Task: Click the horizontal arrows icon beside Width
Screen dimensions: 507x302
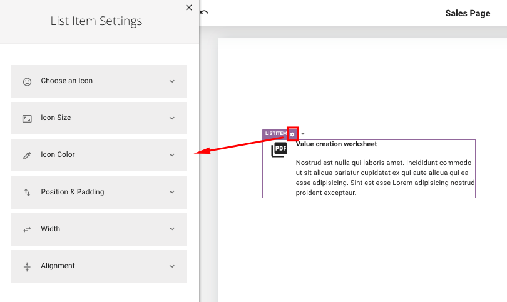Action: pos(27,229)
